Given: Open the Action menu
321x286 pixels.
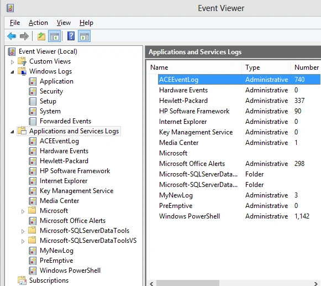Looking at the screenshot, I should click(38, 23).
